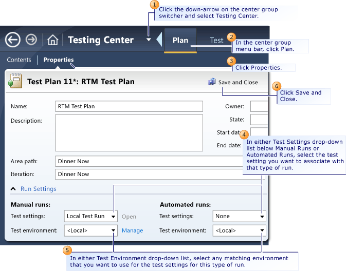Select the Plan tab
Viewport: 347px width, 271px height.
tap(180, 41)
